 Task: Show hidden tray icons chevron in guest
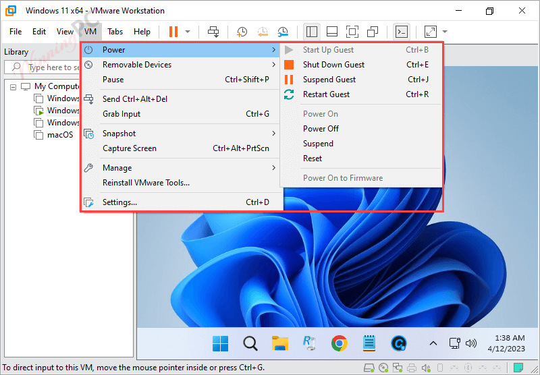(433, 343)
